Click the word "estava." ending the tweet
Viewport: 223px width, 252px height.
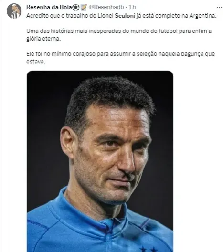coord(36,62)
